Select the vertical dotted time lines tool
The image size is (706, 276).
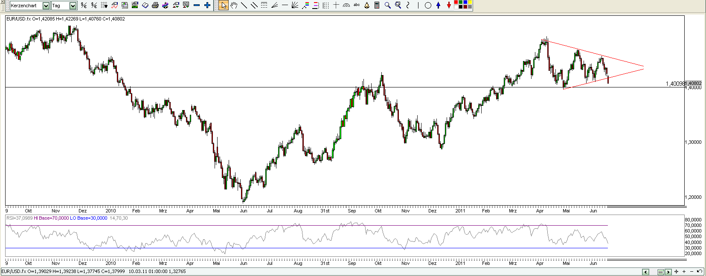point(326,6)
